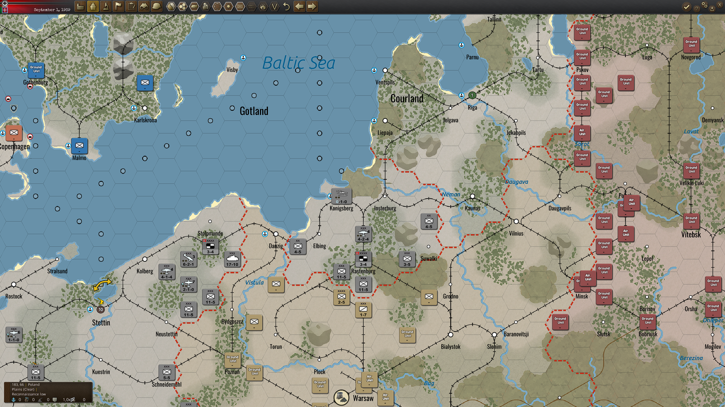This screenshot has height=407, width=725.
Task: Select the red Ground Unit at Novgorod
Action: point(691,45)
